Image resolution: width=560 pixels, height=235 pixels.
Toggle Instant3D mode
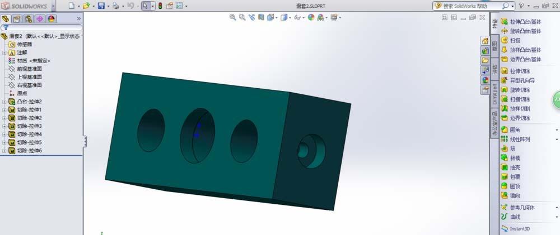[516, 229]
